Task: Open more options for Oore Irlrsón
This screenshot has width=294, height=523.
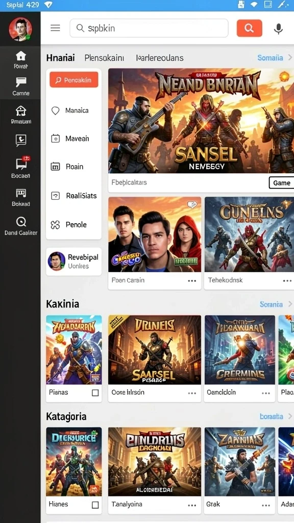Action: point(192,393)
